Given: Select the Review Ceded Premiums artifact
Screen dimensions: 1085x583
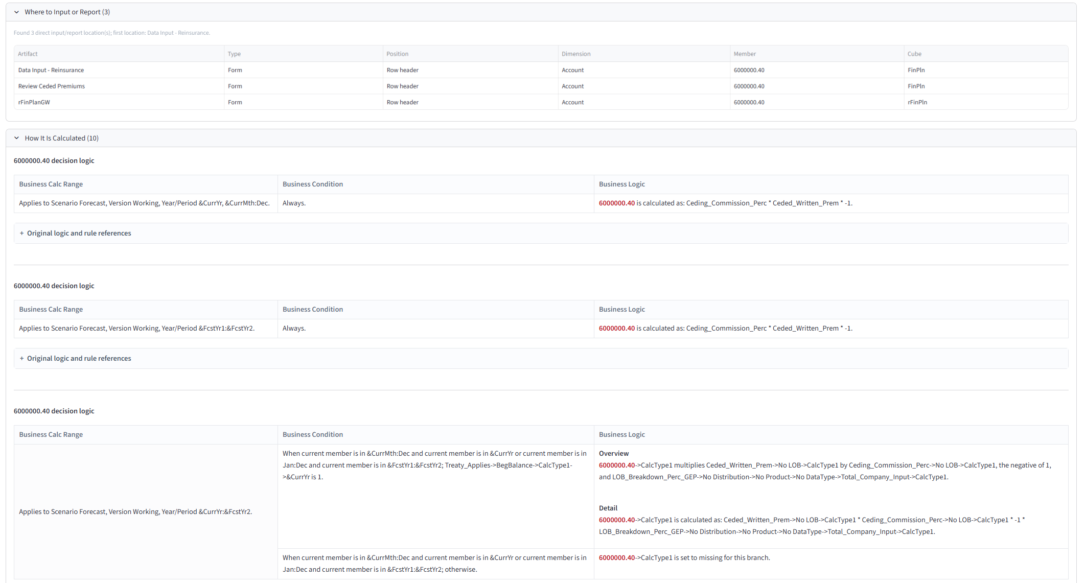Looking at the screenshot, I should click(52, 86).
